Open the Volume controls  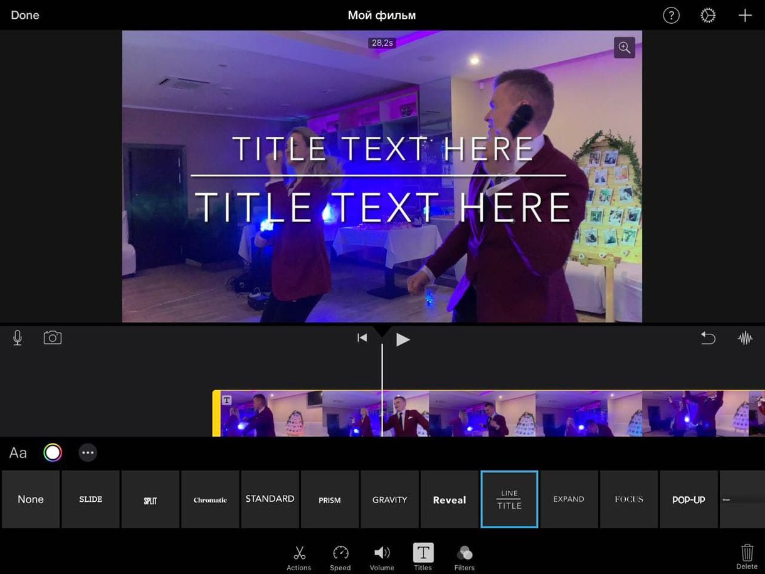tap(382, 556)
